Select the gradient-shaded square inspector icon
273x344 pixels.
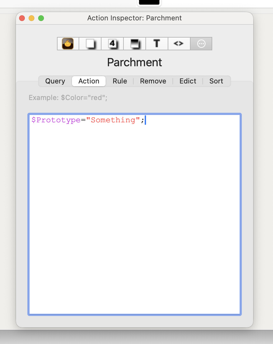pos(135,44)
